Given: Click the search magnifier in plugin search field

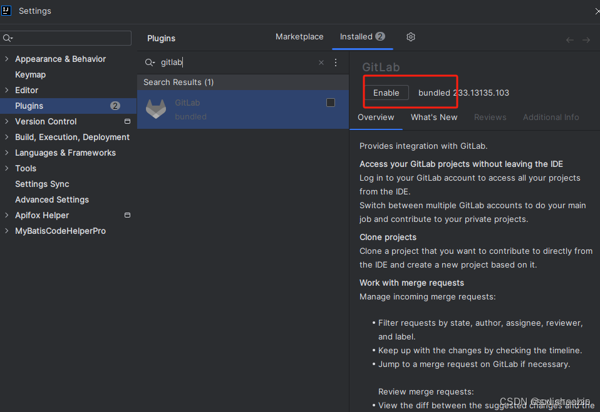Looking at the screenshot, I should 150,63.
